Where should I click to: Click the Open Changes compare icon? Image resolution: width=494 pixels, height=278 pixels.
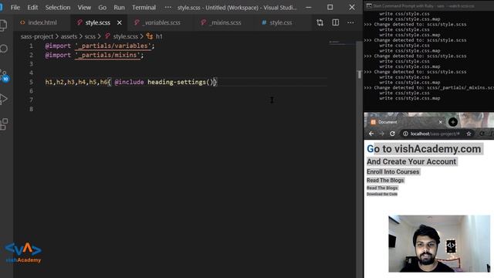pyautogui.click(x=320, y=22)
